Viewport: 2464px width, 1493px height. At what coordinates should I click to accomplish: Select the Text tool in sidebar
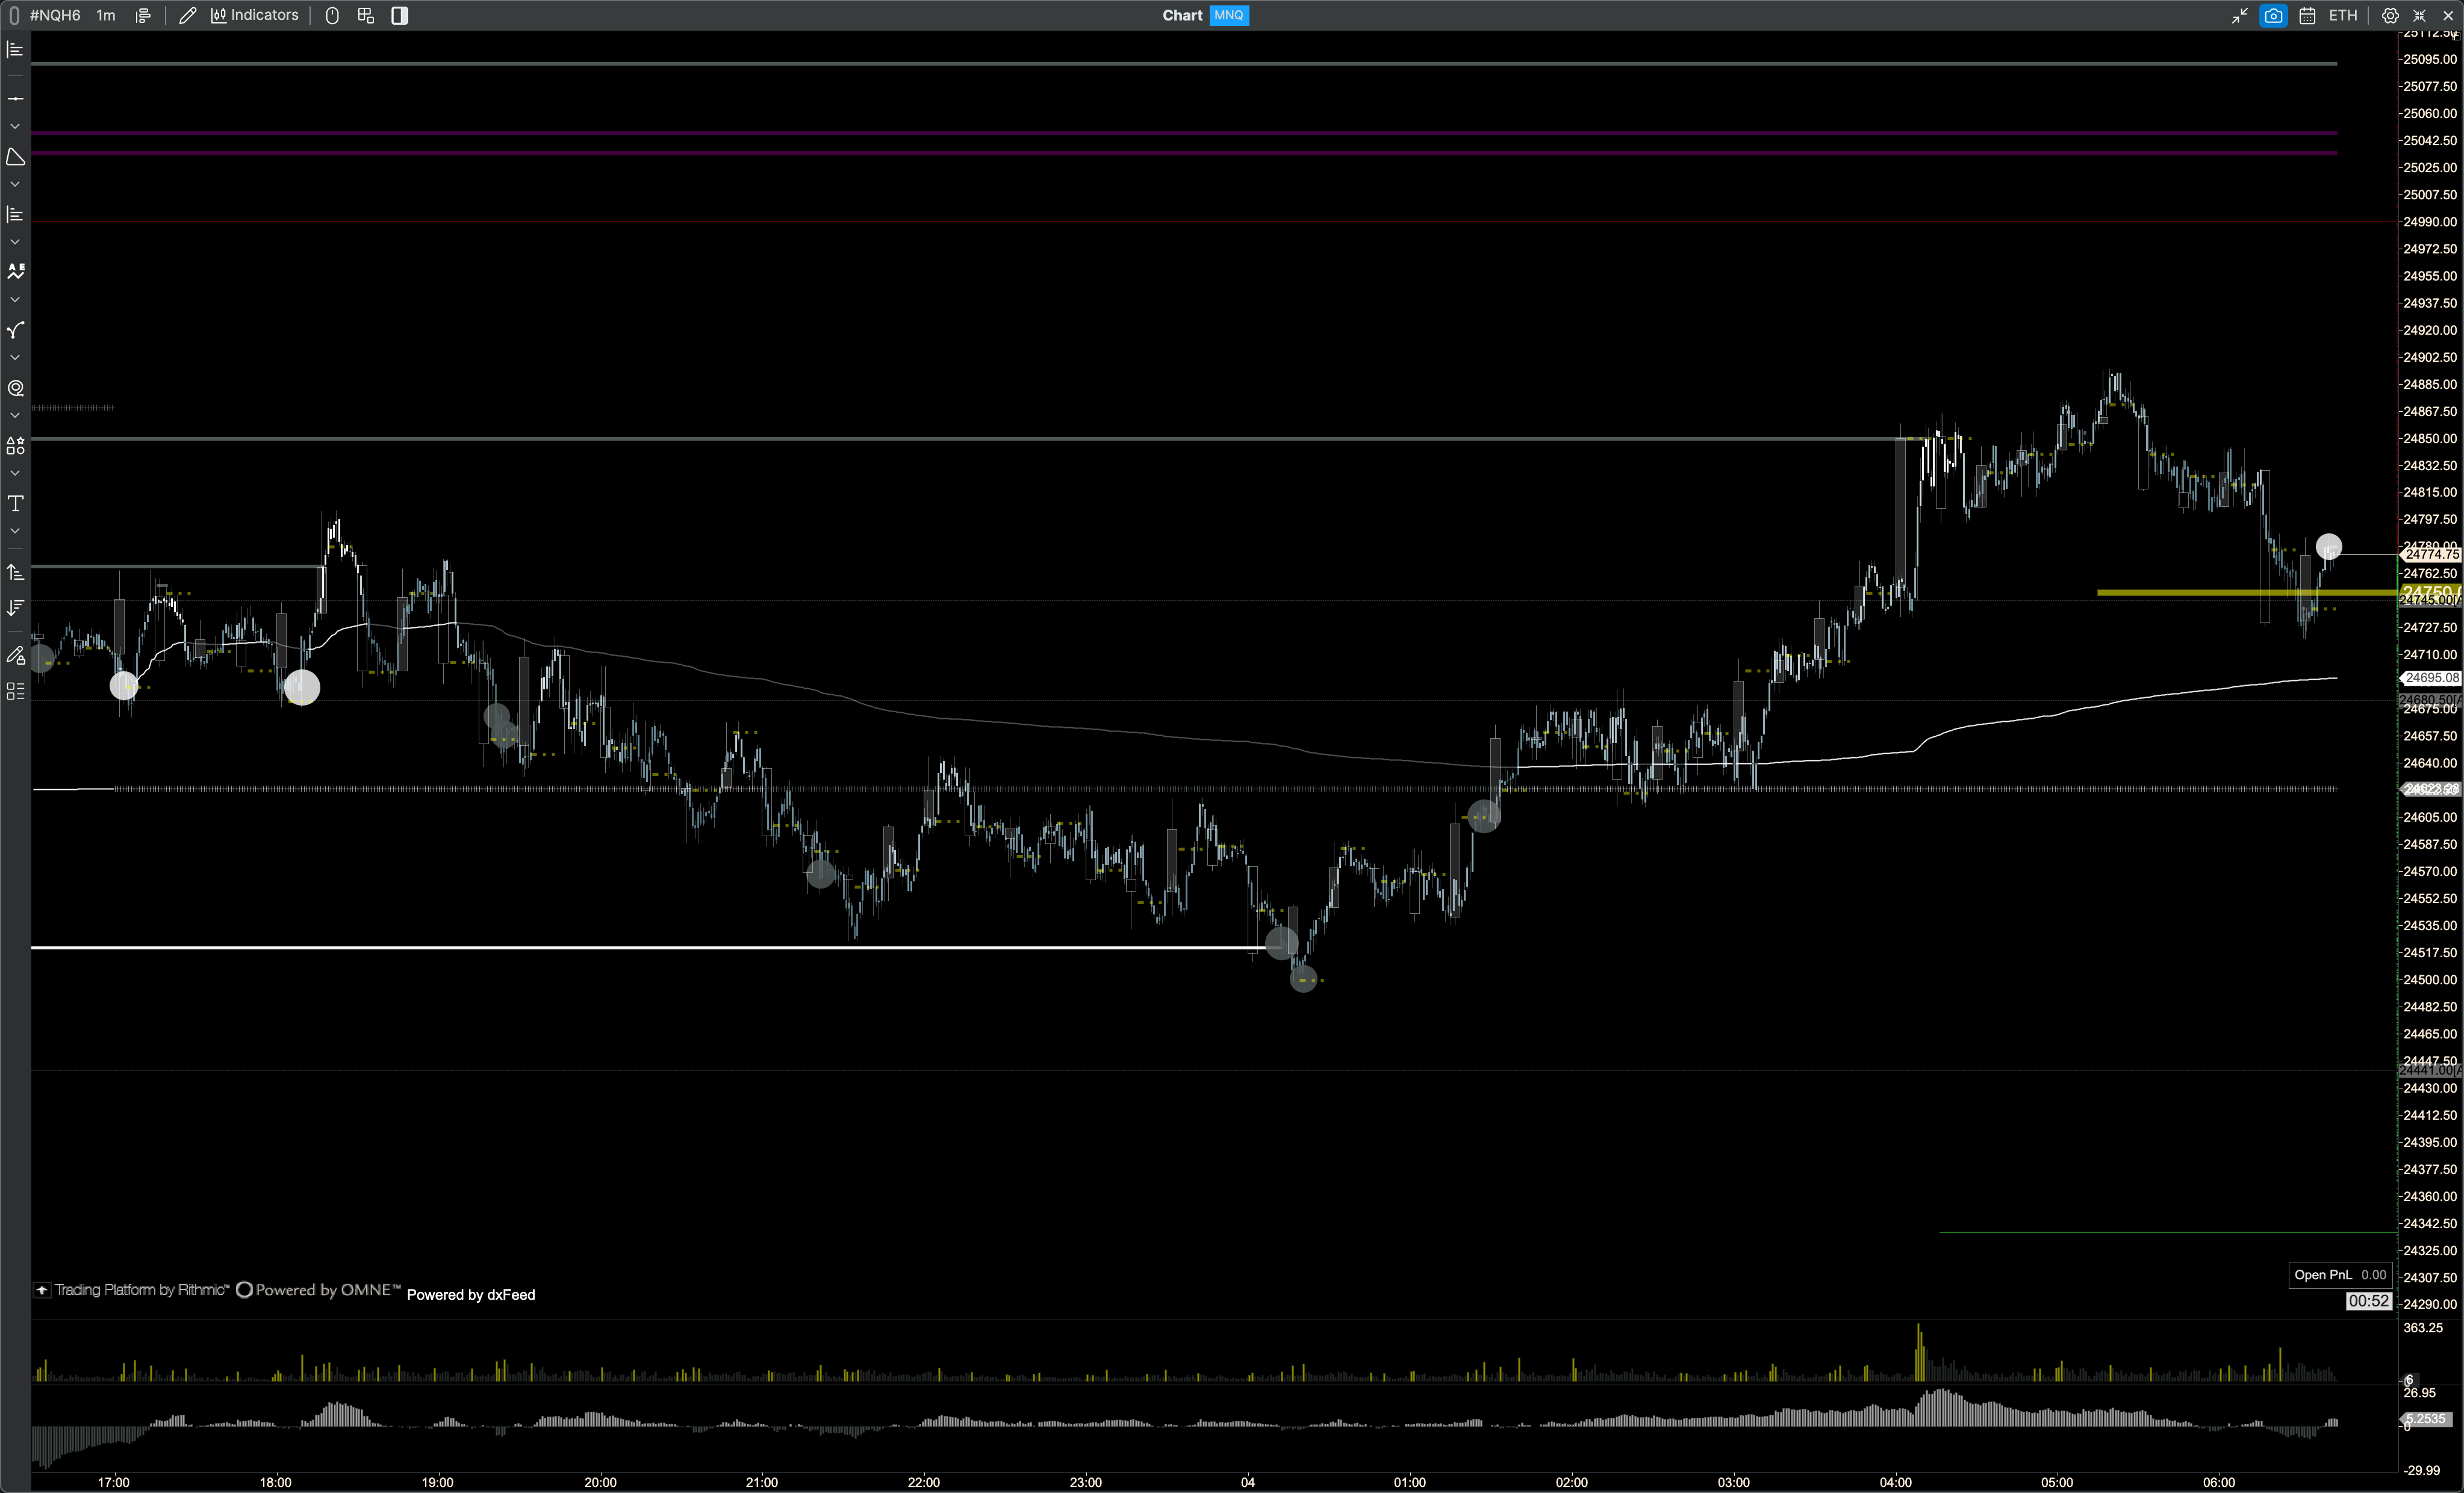click(15, 503)
